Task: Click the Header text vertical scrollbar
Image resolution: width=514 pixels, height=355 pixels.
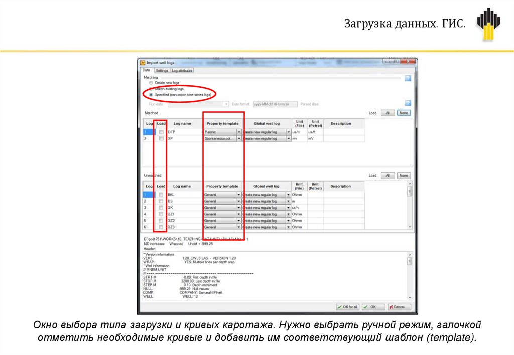Action: point(410,276)
